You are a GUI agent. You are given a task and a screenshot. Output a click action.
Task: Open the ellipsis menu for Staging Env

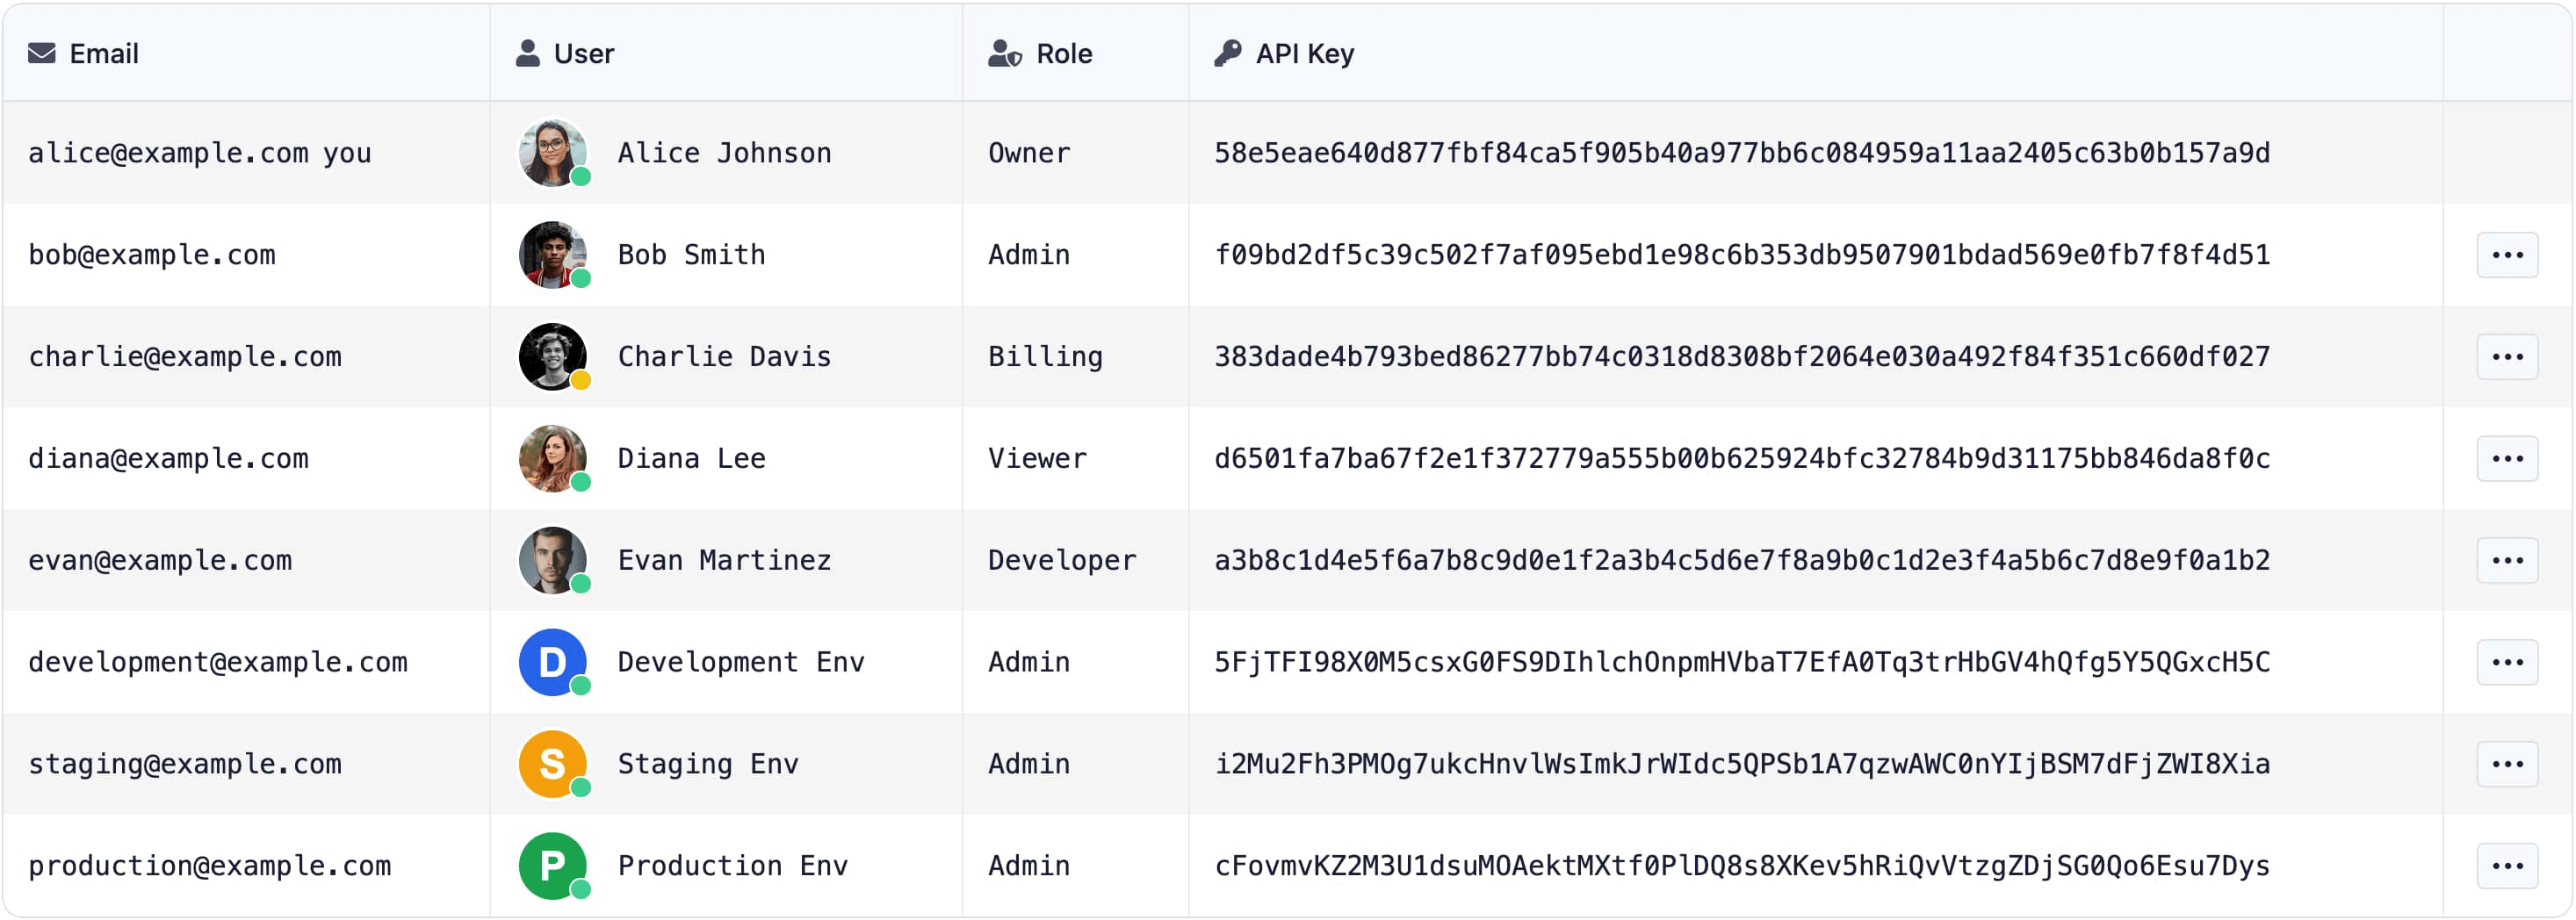click(x=2506, y=764)
